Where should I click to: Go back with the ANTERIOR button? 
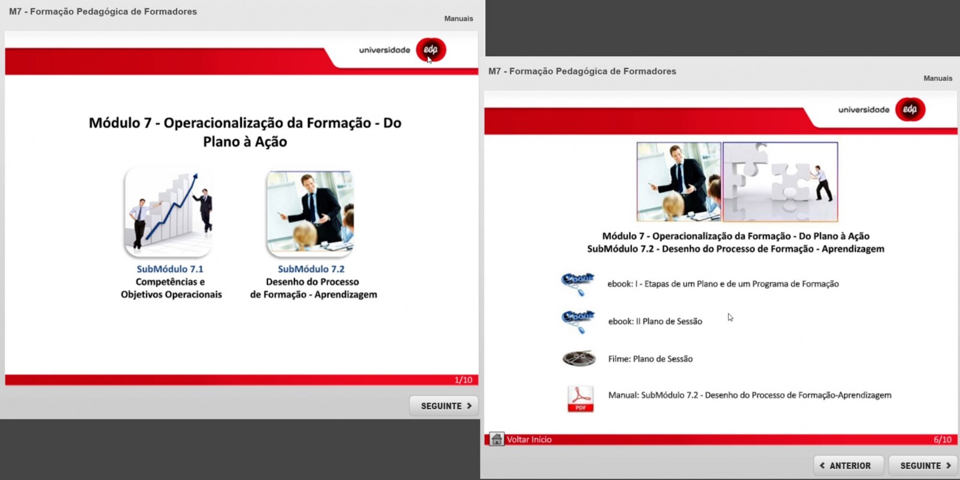coord(848,466)
